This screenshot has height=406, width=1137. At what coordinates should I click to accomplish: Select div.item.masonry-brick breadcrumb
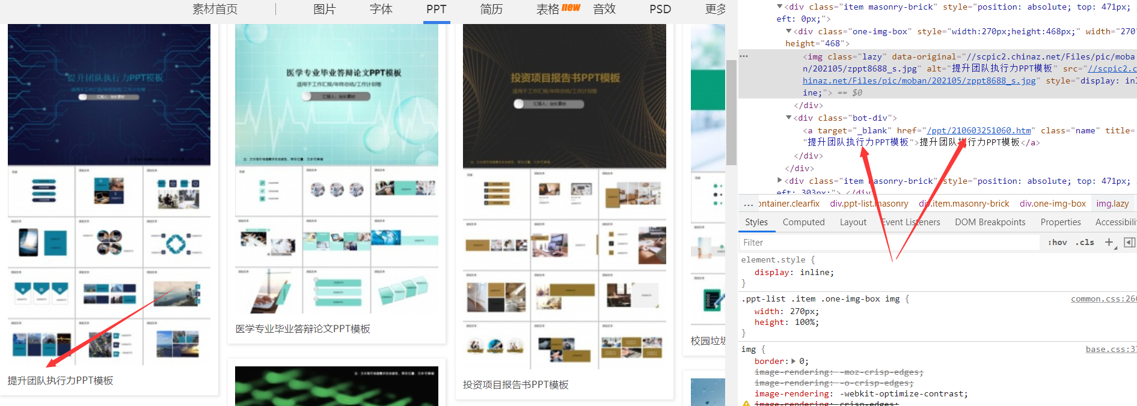tap(964, 204)
